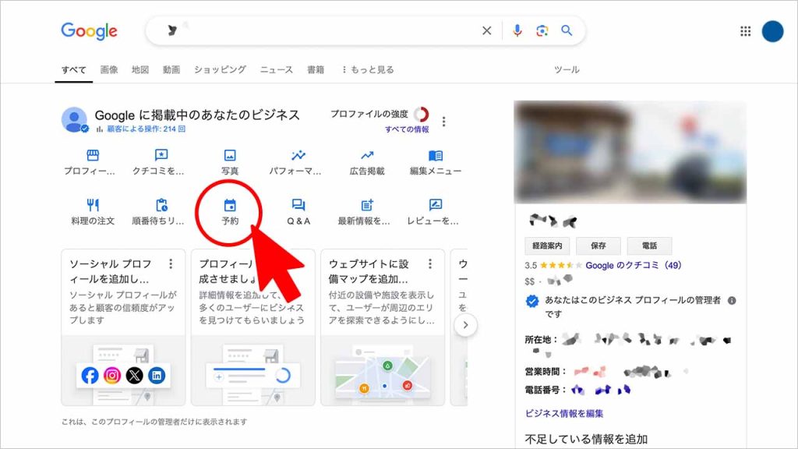This screenshot has width=798, height=449.
Task: Open the blurred business photo
Action: click(630, 152)
